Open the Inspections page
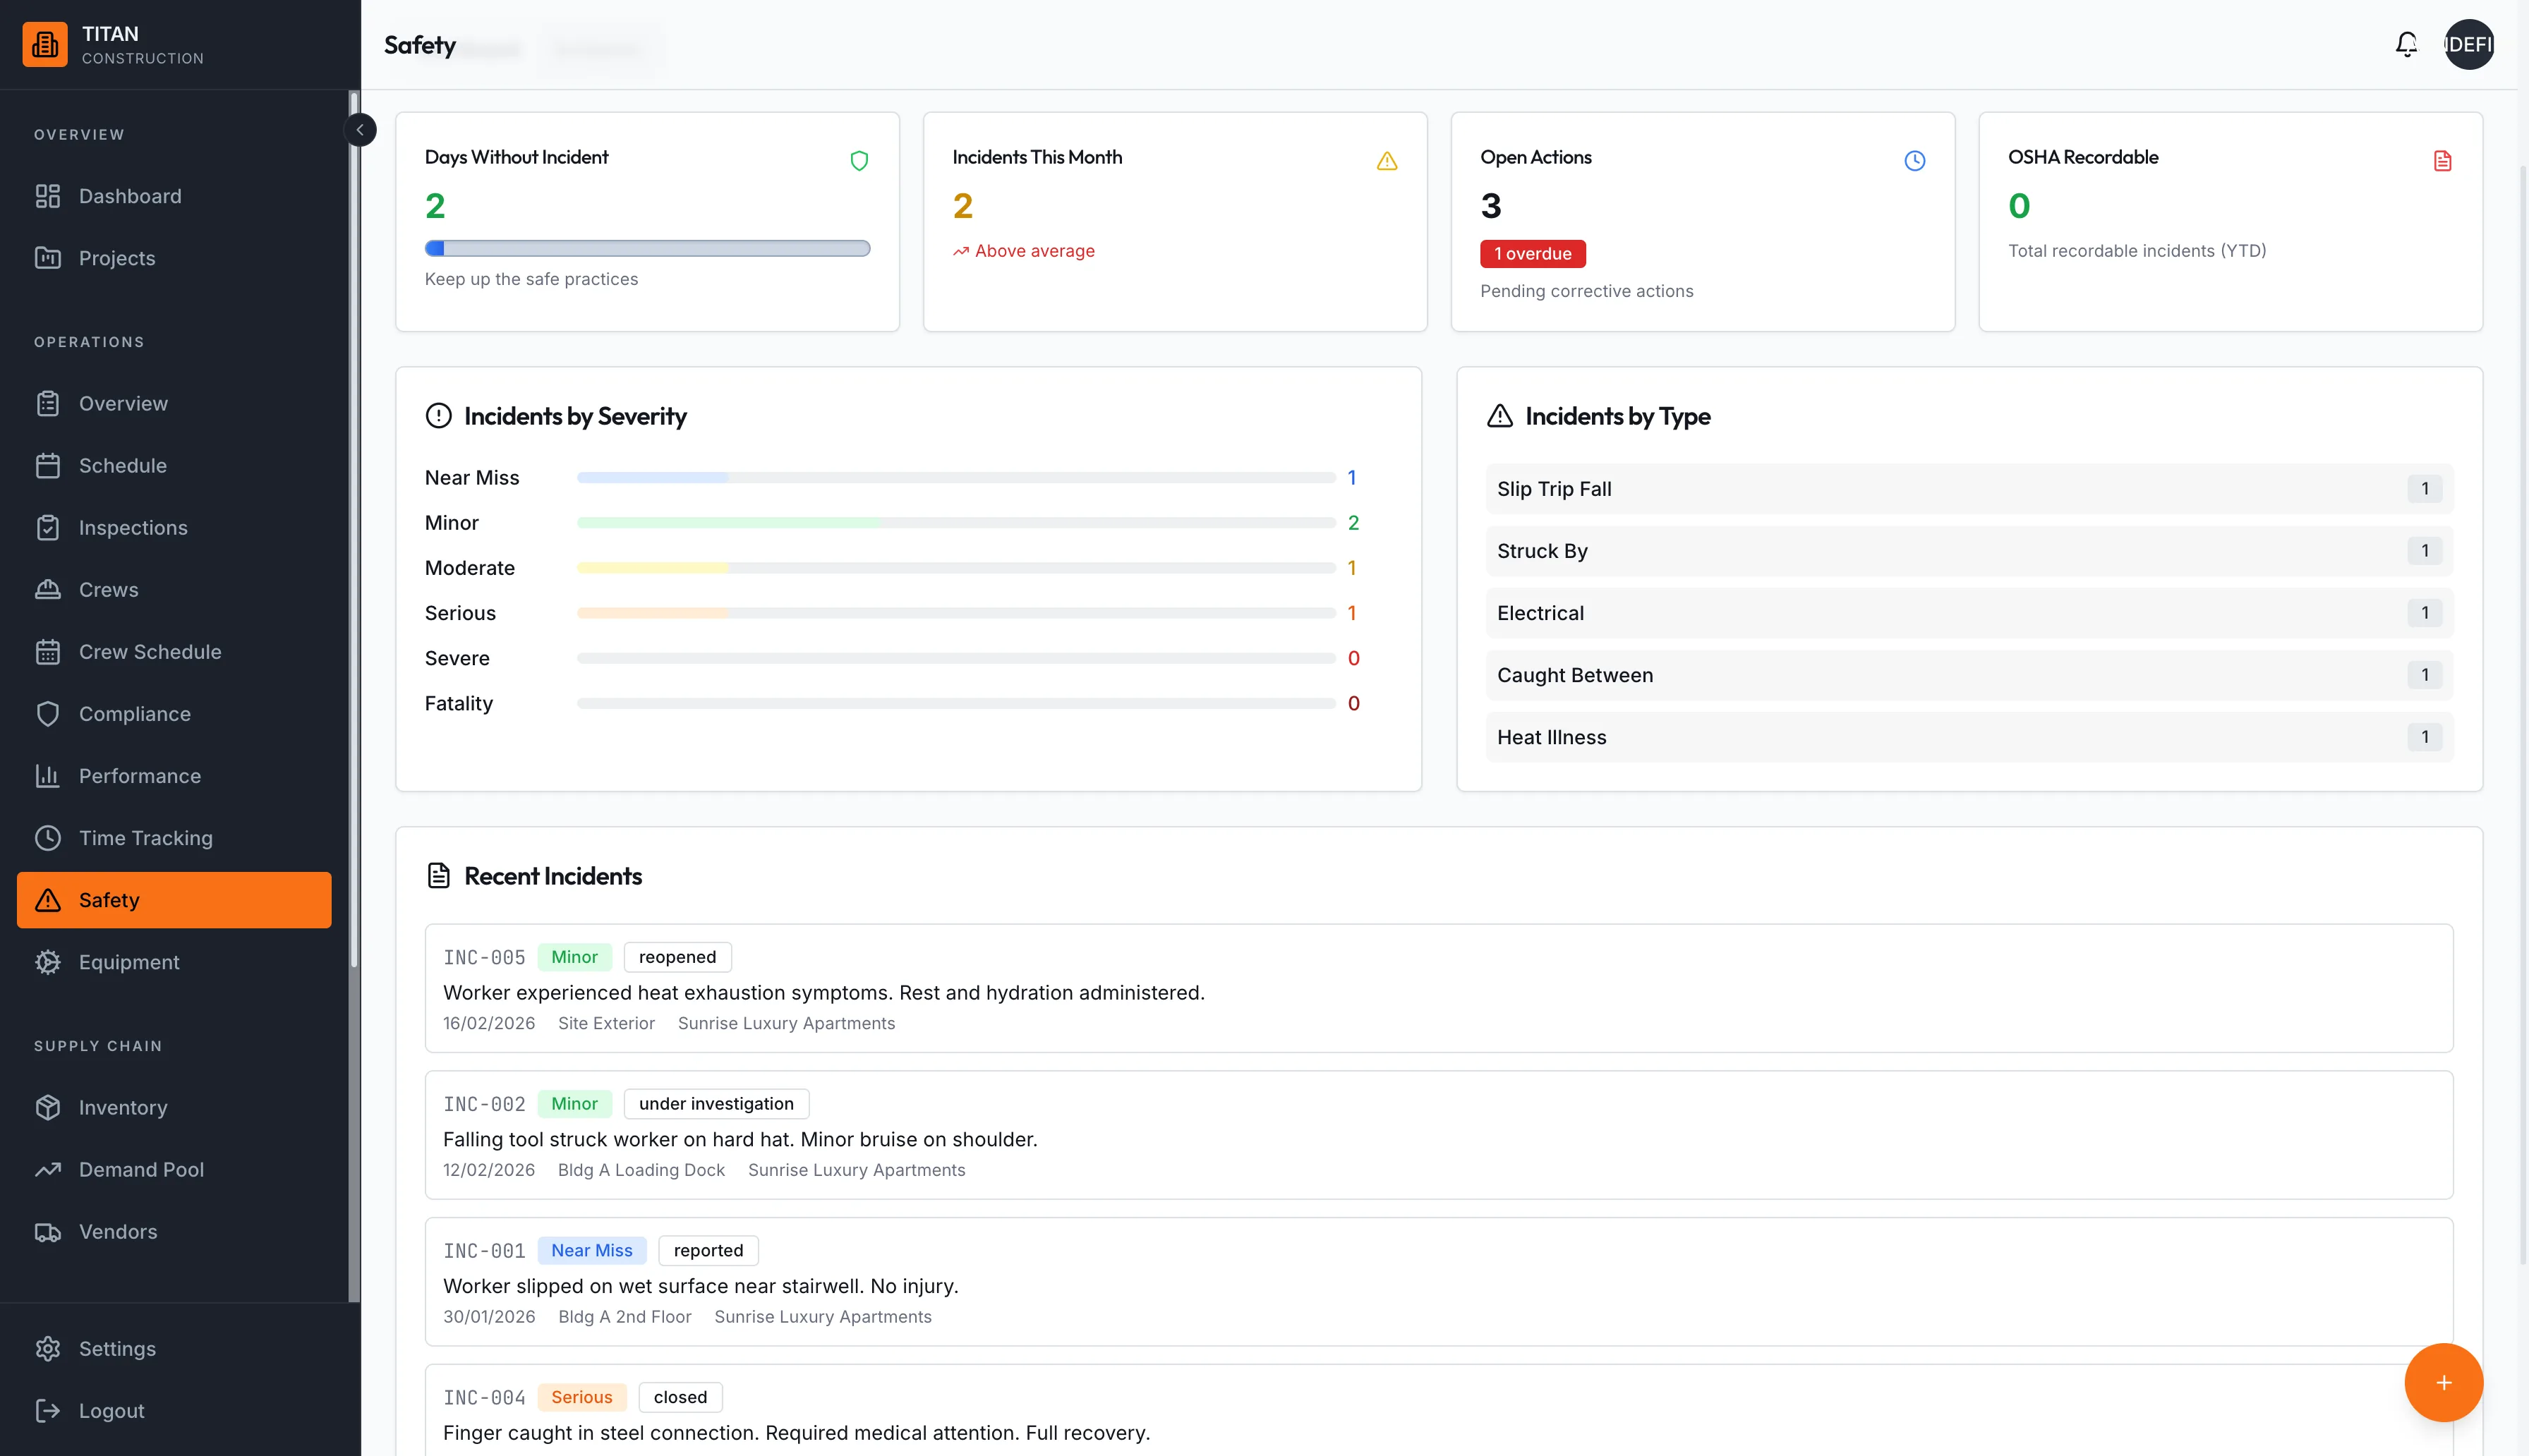This screenshot has width=2529, height=1456. point(174,528)
